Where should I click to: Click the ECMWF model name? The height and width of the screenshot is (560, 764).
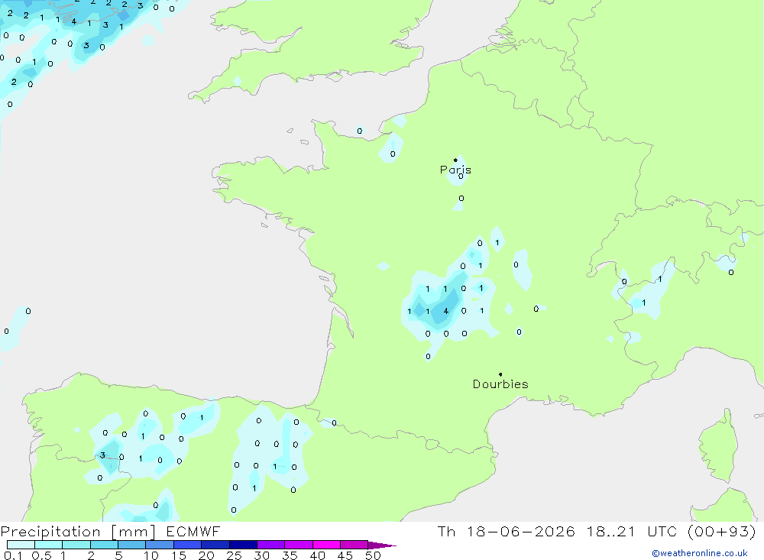[193, 531]
